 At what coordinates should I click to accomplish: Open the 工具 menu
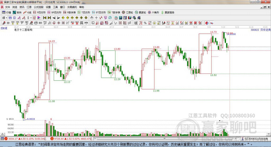[x=55, y=7]
